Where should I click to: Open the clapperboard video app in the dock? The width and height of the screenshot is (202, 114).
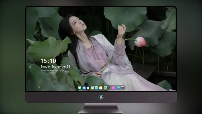[96, 88]
